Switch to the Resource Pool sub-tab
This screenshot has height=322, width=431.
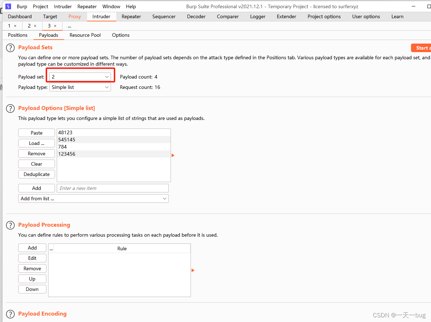click(x=85, y=35)
